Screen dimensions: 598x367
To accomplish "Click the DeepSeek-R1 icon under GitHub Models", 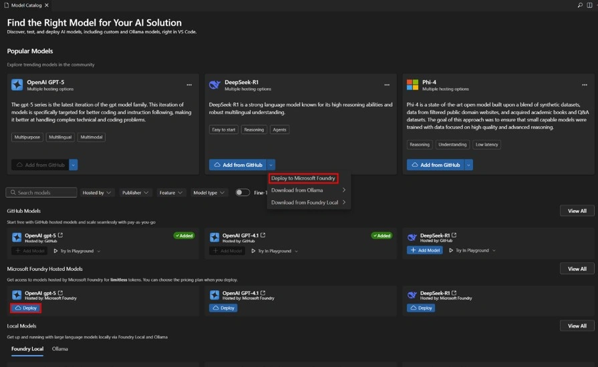I will [412, 238].
